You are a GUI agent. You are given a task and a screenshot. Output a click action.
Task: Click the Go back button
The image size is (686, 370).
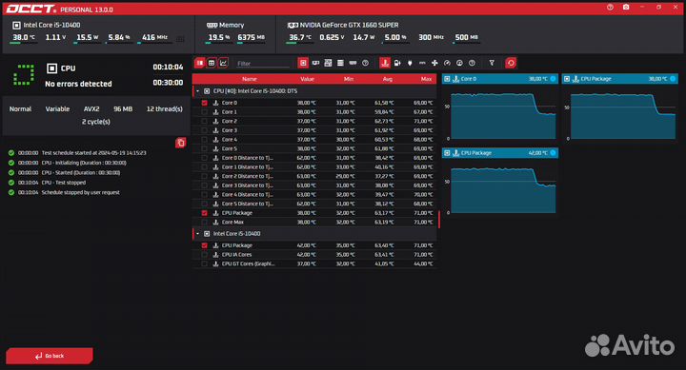(x=49, y=356)
